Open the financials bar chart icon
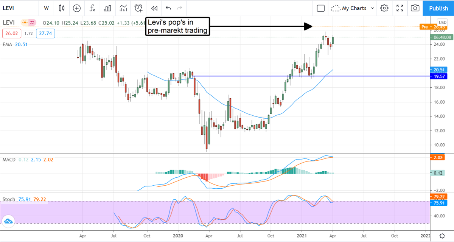The width and height of the screenshot is (454, 242). tap(107, 8)
